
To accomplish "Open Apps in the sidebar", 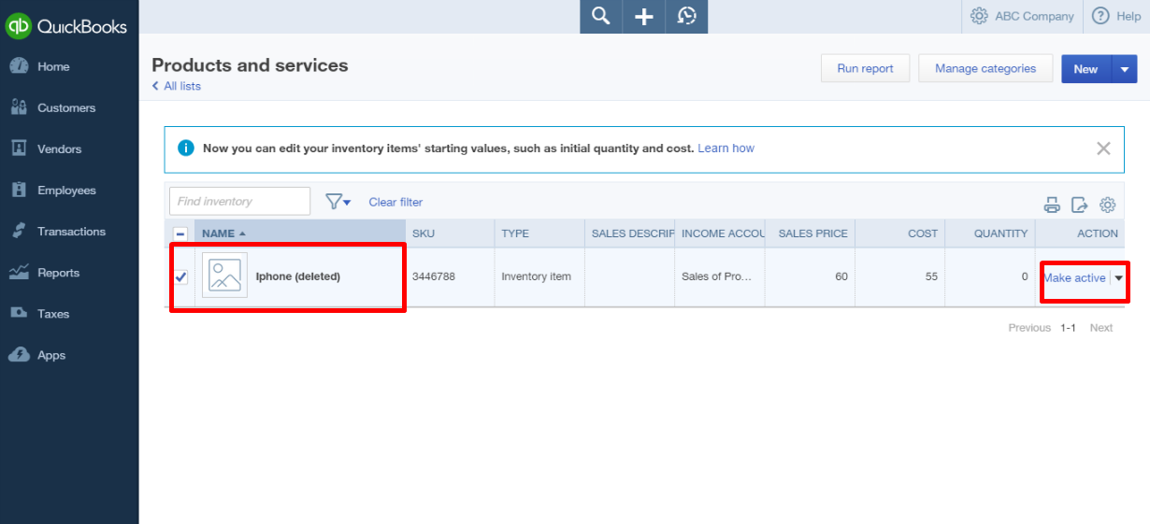I will pyautogui.click(x=51, y=355).
